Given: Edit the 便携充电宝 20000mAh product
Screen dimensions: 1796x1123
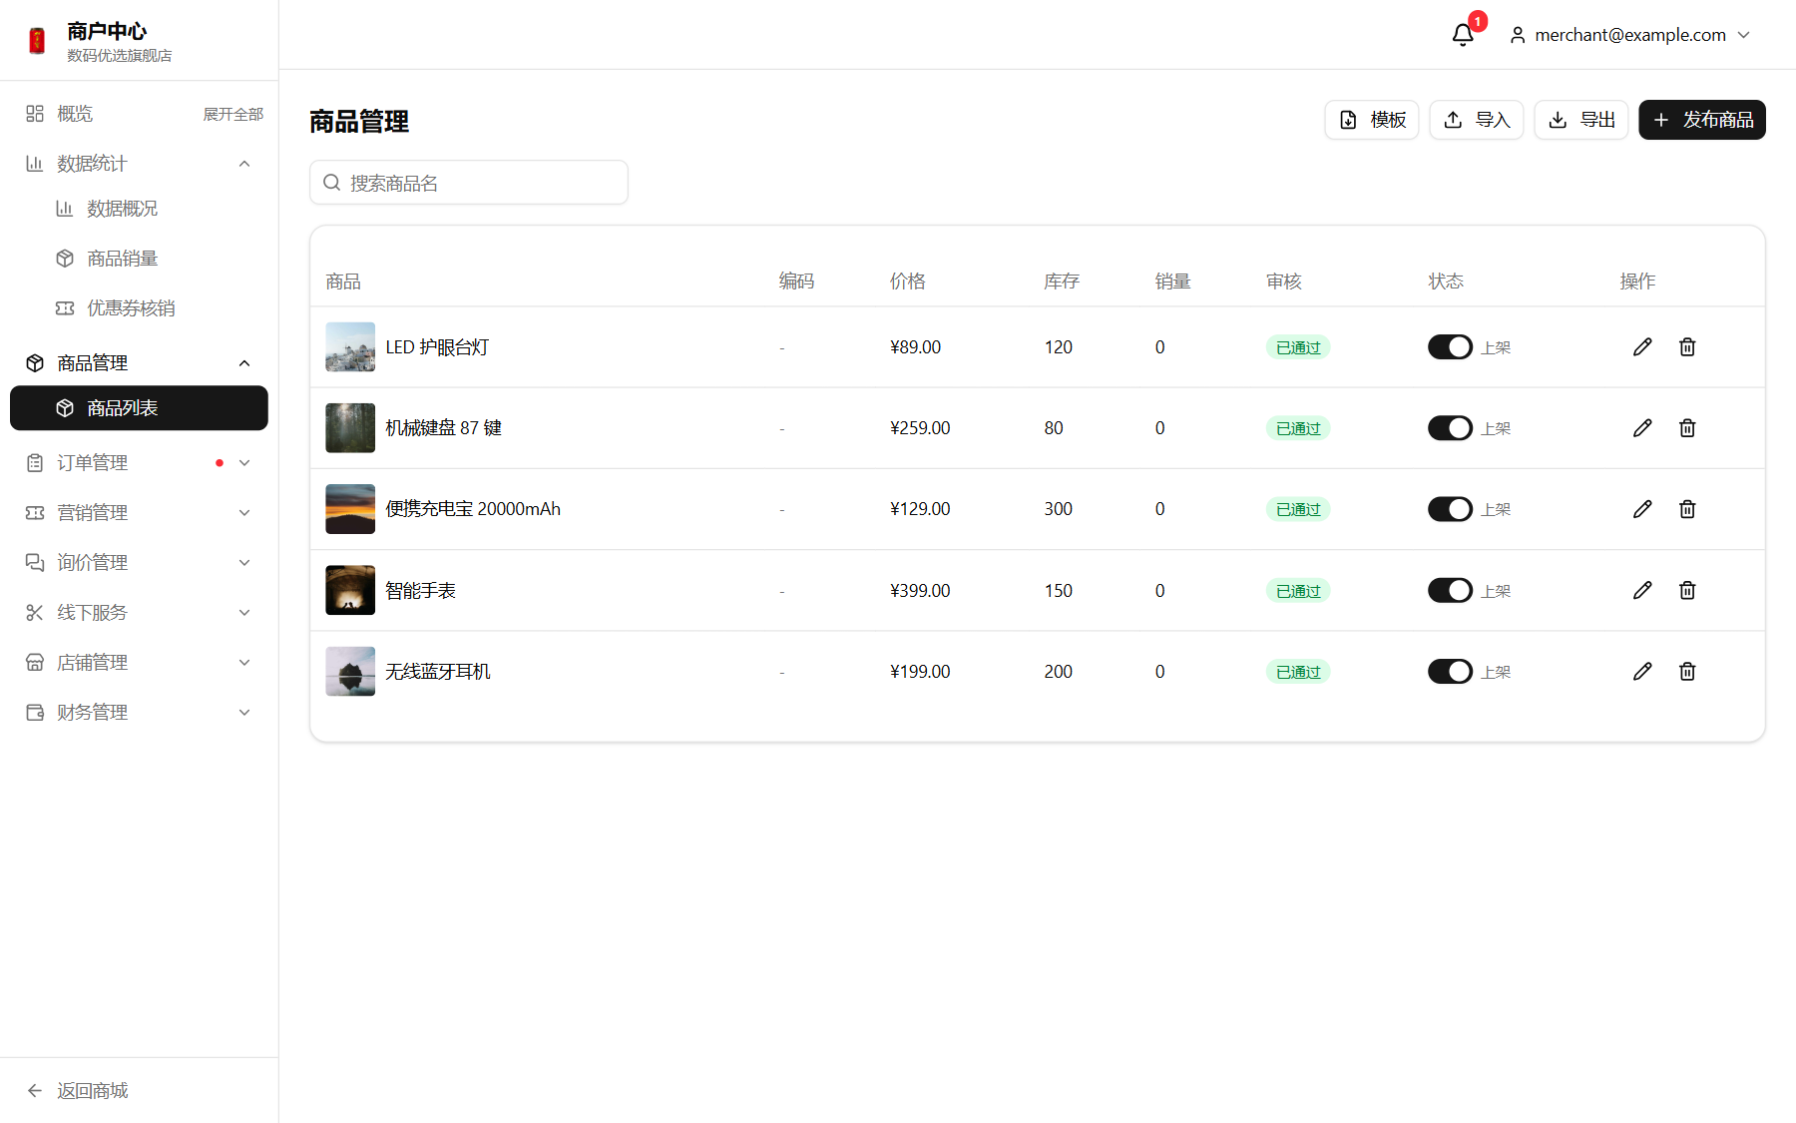Looking at the screenshot, I should pyautogui.click(x=1642, y=509).
